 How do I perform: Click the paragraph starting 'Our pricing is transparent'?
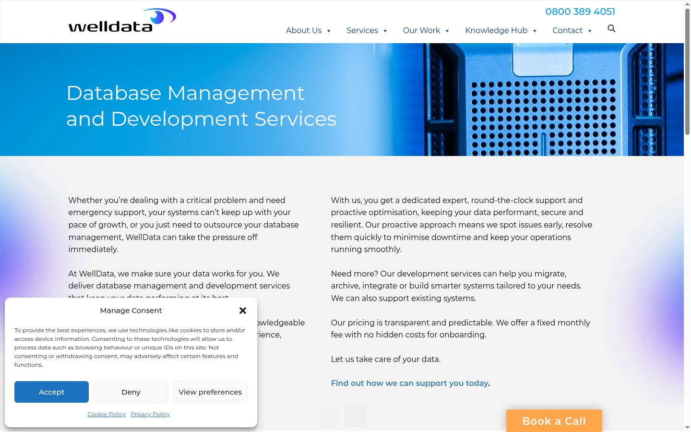(x=461, y=329)
